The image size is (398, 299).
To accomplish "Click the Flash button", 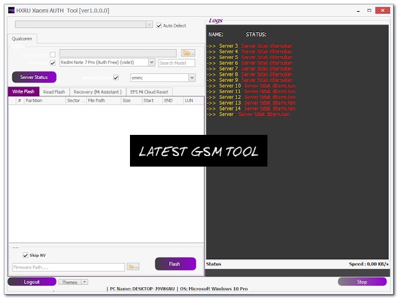I will (175, 264).
